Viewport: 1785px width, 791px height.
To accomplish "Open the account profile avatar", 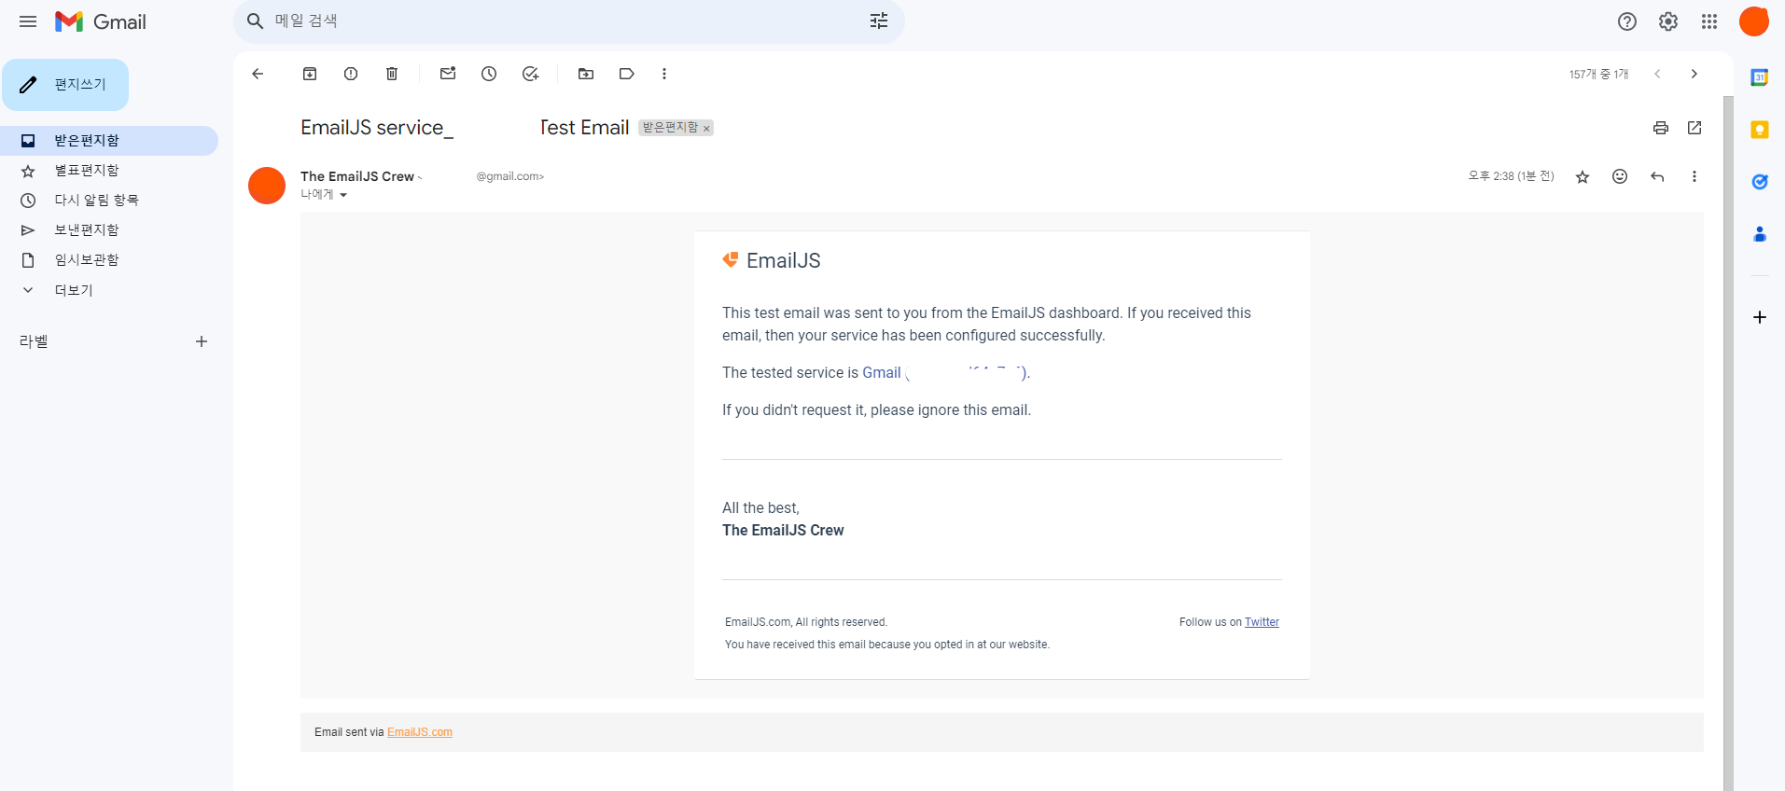I will click(x=1754, y=21).
